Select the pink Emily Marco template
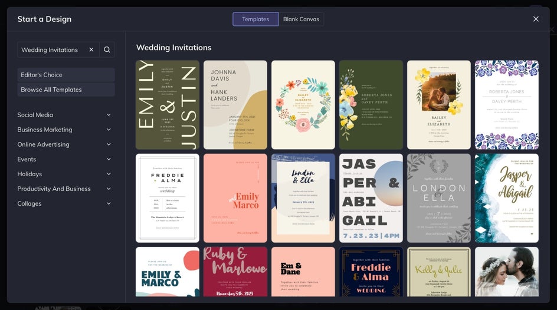The width and height of the screenshot is (557, 310). coord(235,198)
